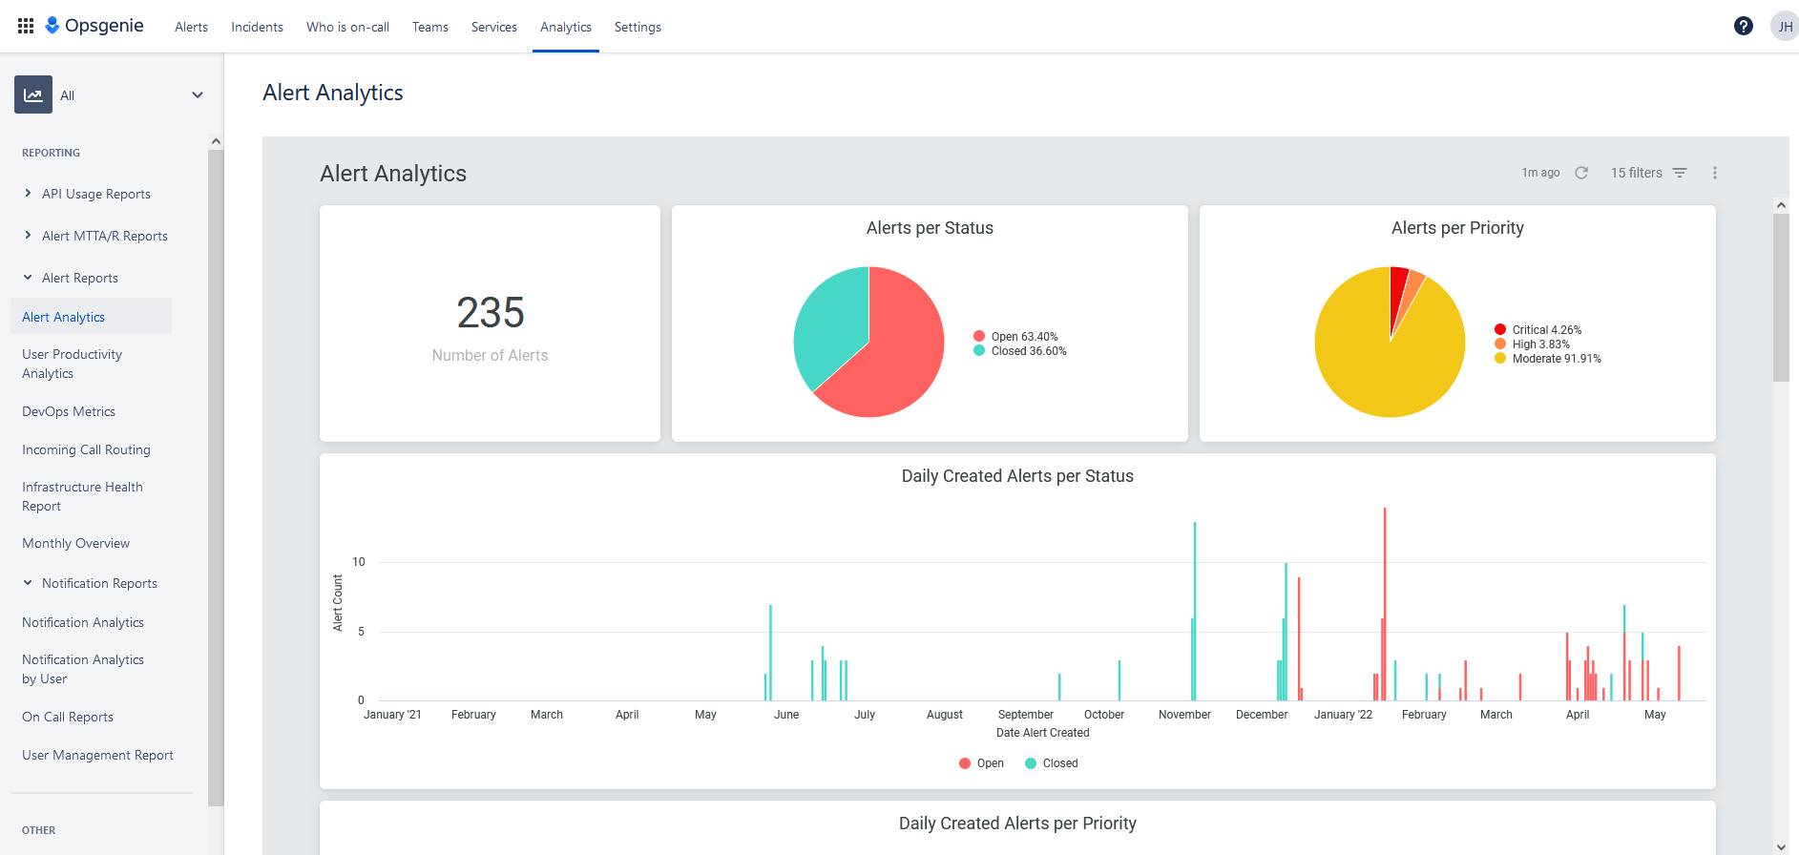The height and width of the screenshot is (855, 1799).
Task: Click the dashboard refresh icon
Action: 1581,173
